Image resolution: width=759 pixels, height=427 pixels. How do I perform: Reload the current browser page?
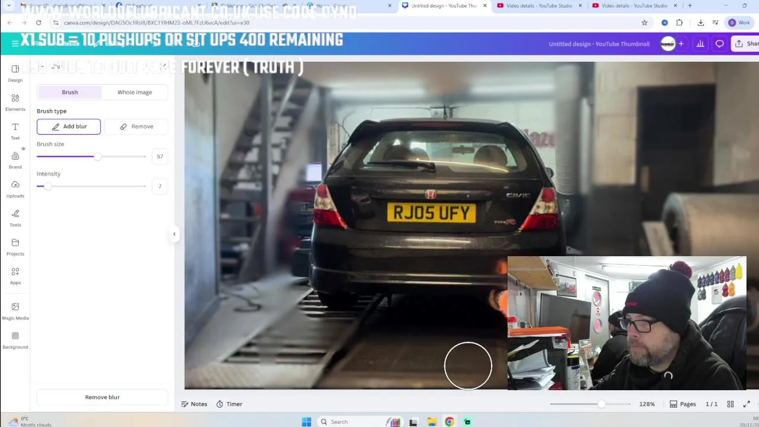click(x=39, y=23)
